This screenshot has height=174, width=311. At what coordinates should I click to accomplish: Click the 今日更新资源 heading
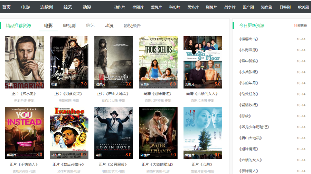[x=252, y=25]
